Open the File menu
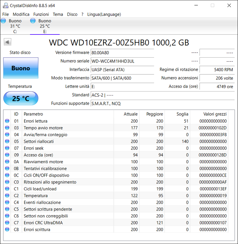Image resolution: width=238 pixels, height=244 pixels. pos(5,14)
